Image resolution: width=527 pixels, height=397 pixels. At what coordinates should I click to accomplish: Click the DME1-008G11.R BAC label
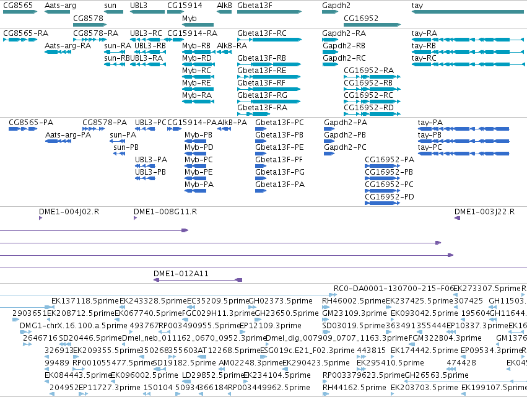[x=165, y=212]
